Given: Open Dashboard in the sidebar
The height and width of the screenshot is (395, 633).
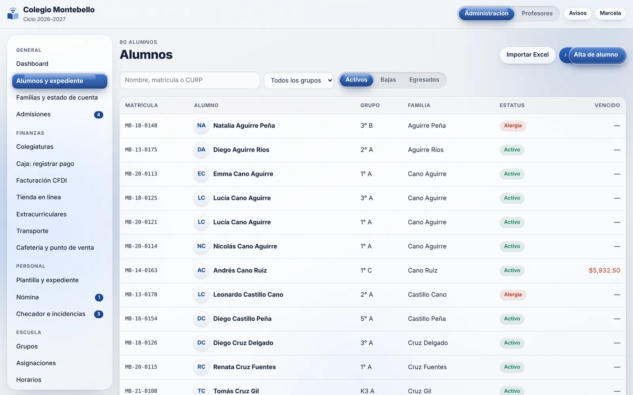Looking at the screenshot, I should [60, 64].
